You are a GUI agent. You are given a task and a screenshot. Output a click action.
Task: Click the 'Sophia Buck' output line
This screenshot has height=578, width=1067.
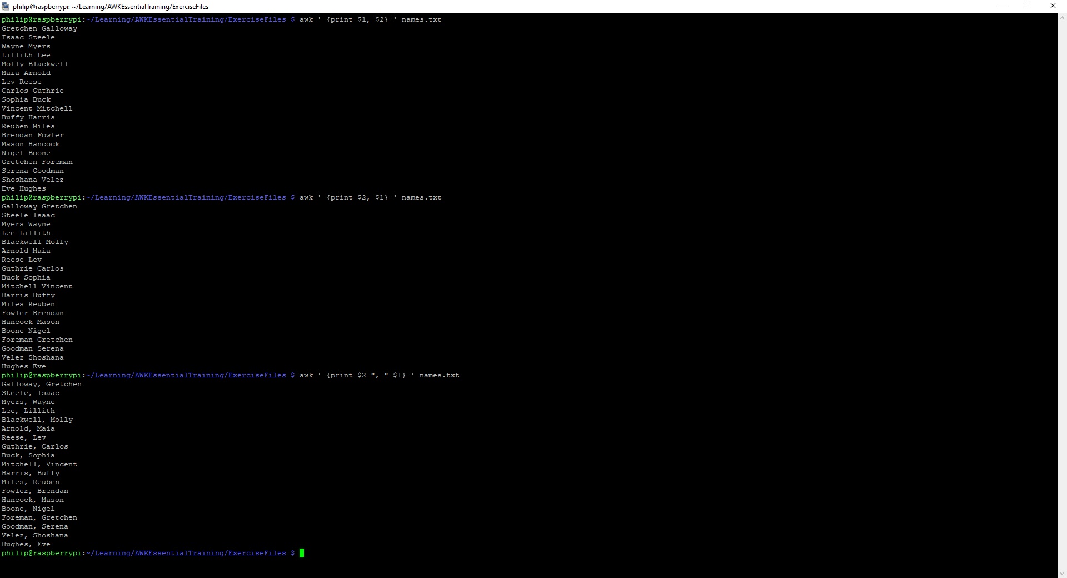click(x=26, y=99)
